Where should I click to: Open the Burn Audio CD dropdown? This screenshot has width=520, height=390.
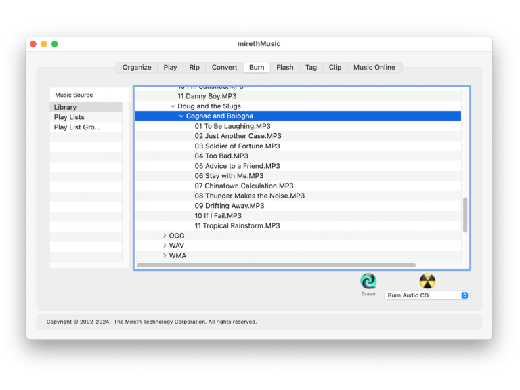point(427,295)
